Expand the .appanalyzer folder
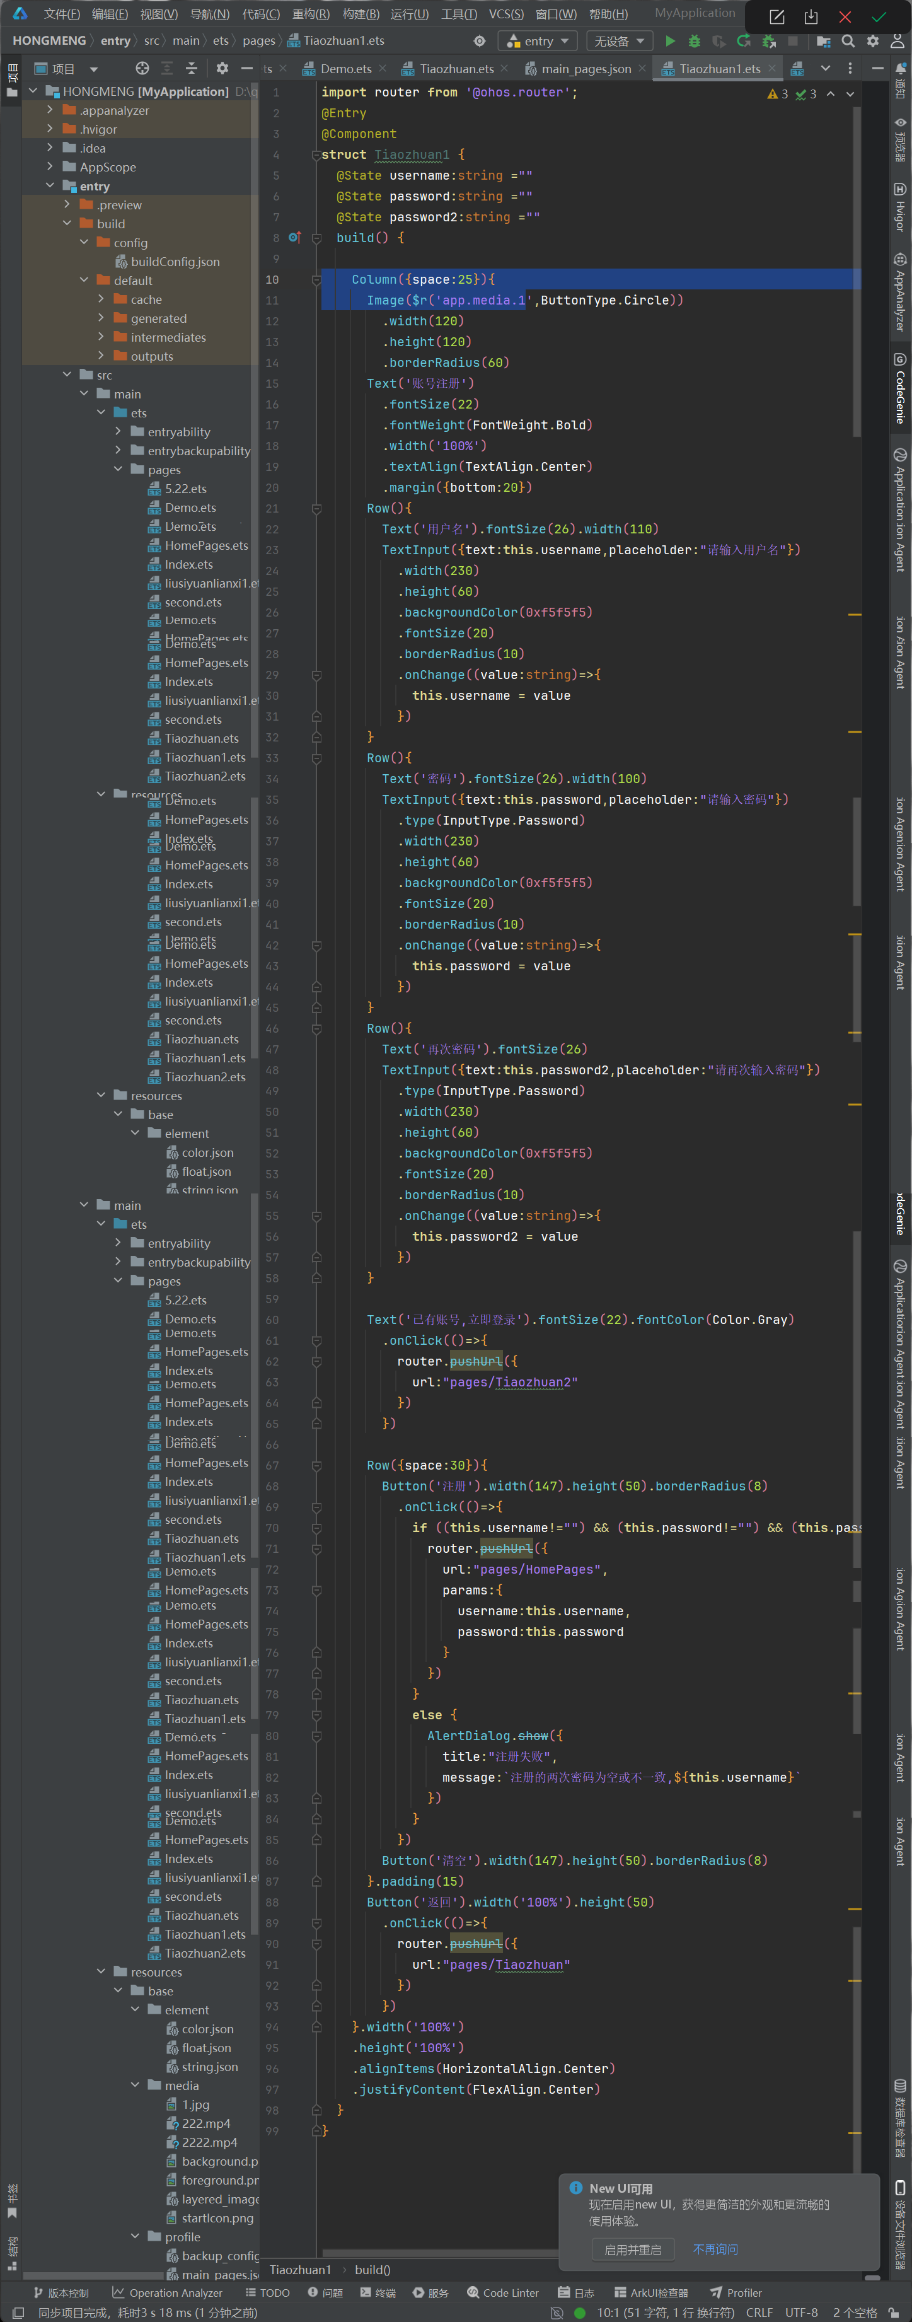Screen dimensions: 912x2322 point(50,110)
